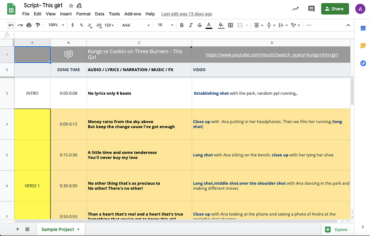Click the Merge cells icon
Screen dimensions: 370x236
pyautogui.click(x=240, y=25)
